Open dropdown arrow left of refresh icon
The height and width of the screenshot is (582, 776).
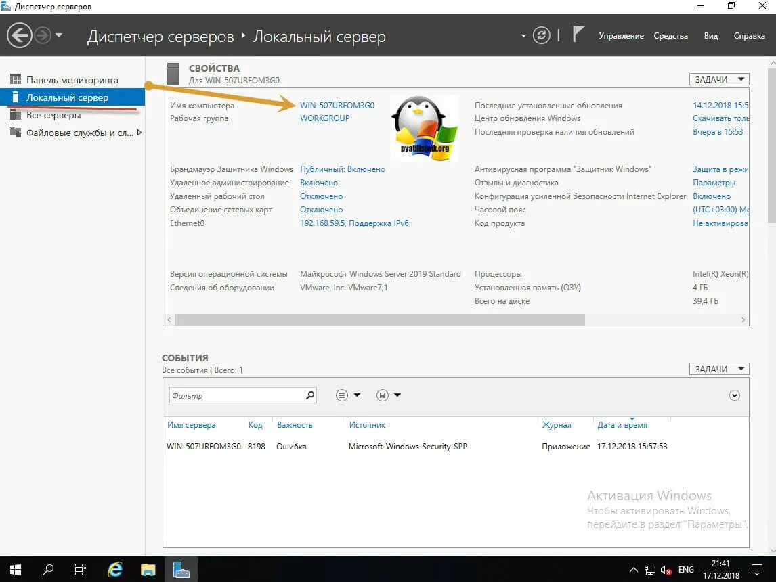pyautogui.click(x=523, y=36)
